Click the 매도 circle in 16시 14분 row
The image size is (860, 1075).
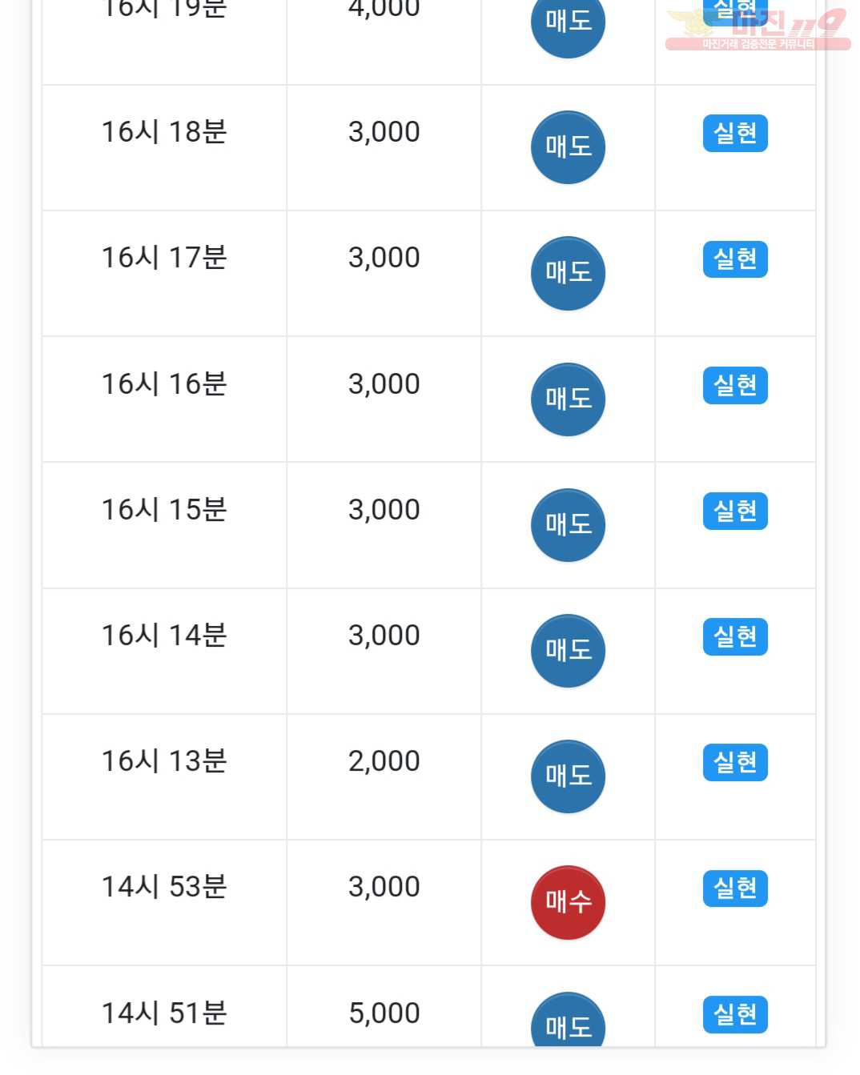[x=568, y=651]
